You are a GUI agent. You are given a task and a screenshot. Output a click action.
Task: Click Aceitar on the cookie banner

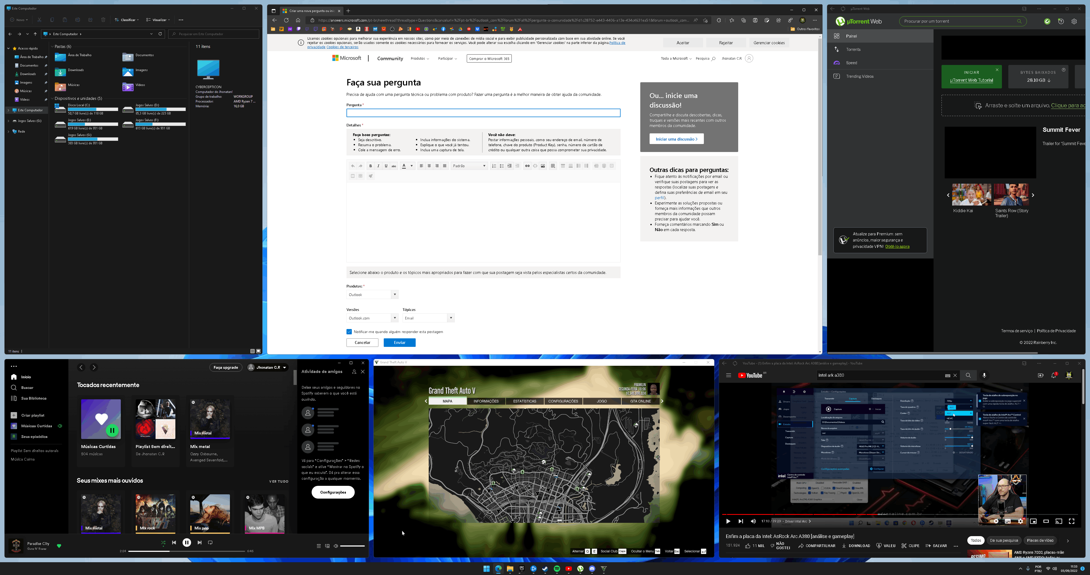coord(683,43)
